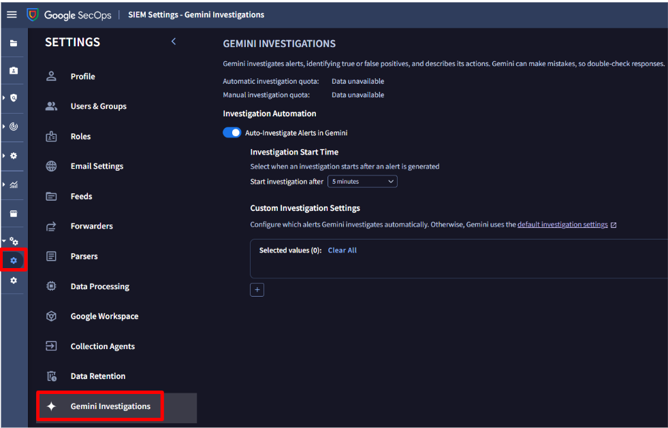This screenshot has height=428, width=668.
Task: Open the marketplace storefront rail icon
Action: [14, 214]
